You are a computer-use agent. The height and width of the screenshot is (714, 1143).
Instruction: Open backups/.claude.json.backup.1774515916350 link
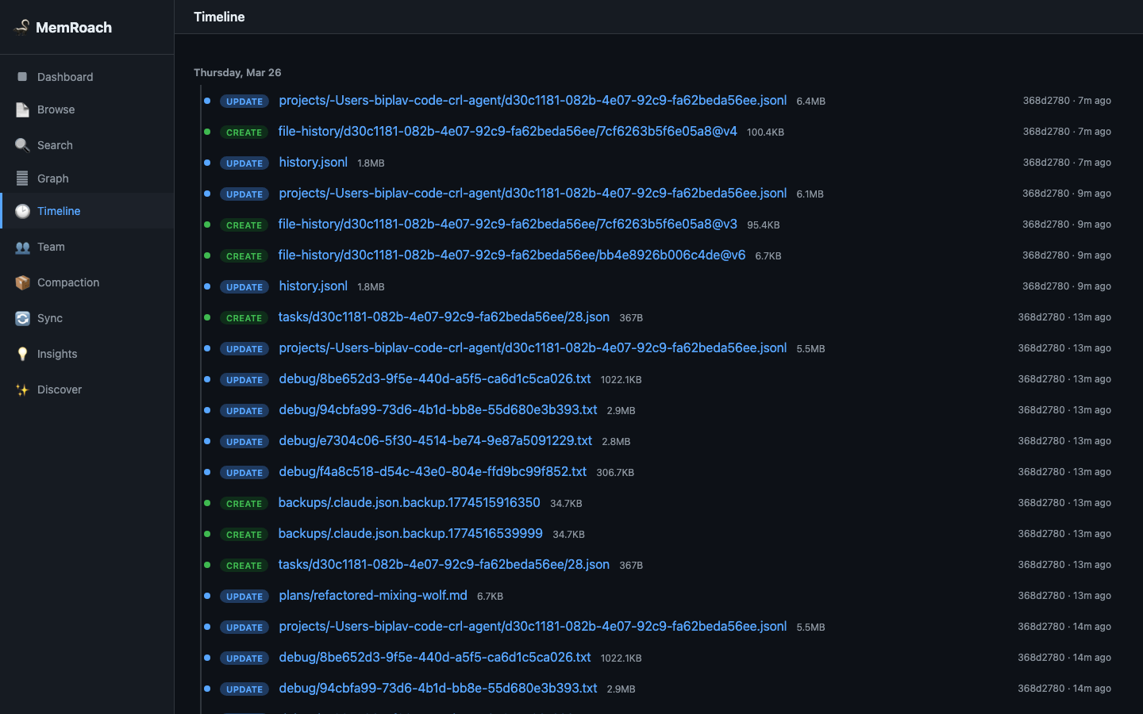(409, 503)
